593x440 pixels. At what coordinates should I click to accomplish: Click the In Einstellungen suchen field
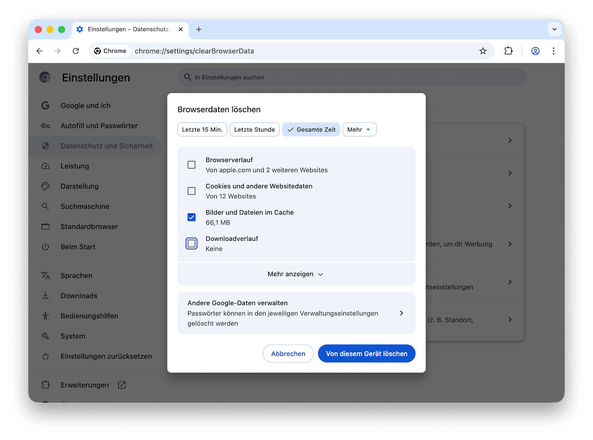click(310, 77)
